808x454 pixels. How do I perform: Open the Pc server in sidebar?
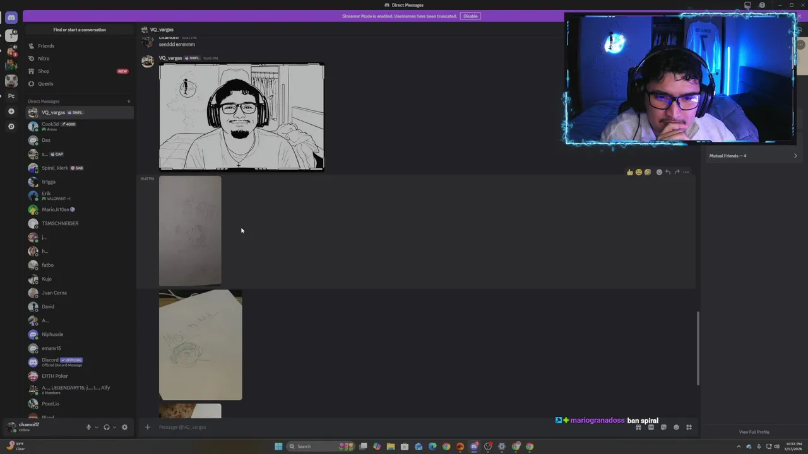[x=11, y=96]
